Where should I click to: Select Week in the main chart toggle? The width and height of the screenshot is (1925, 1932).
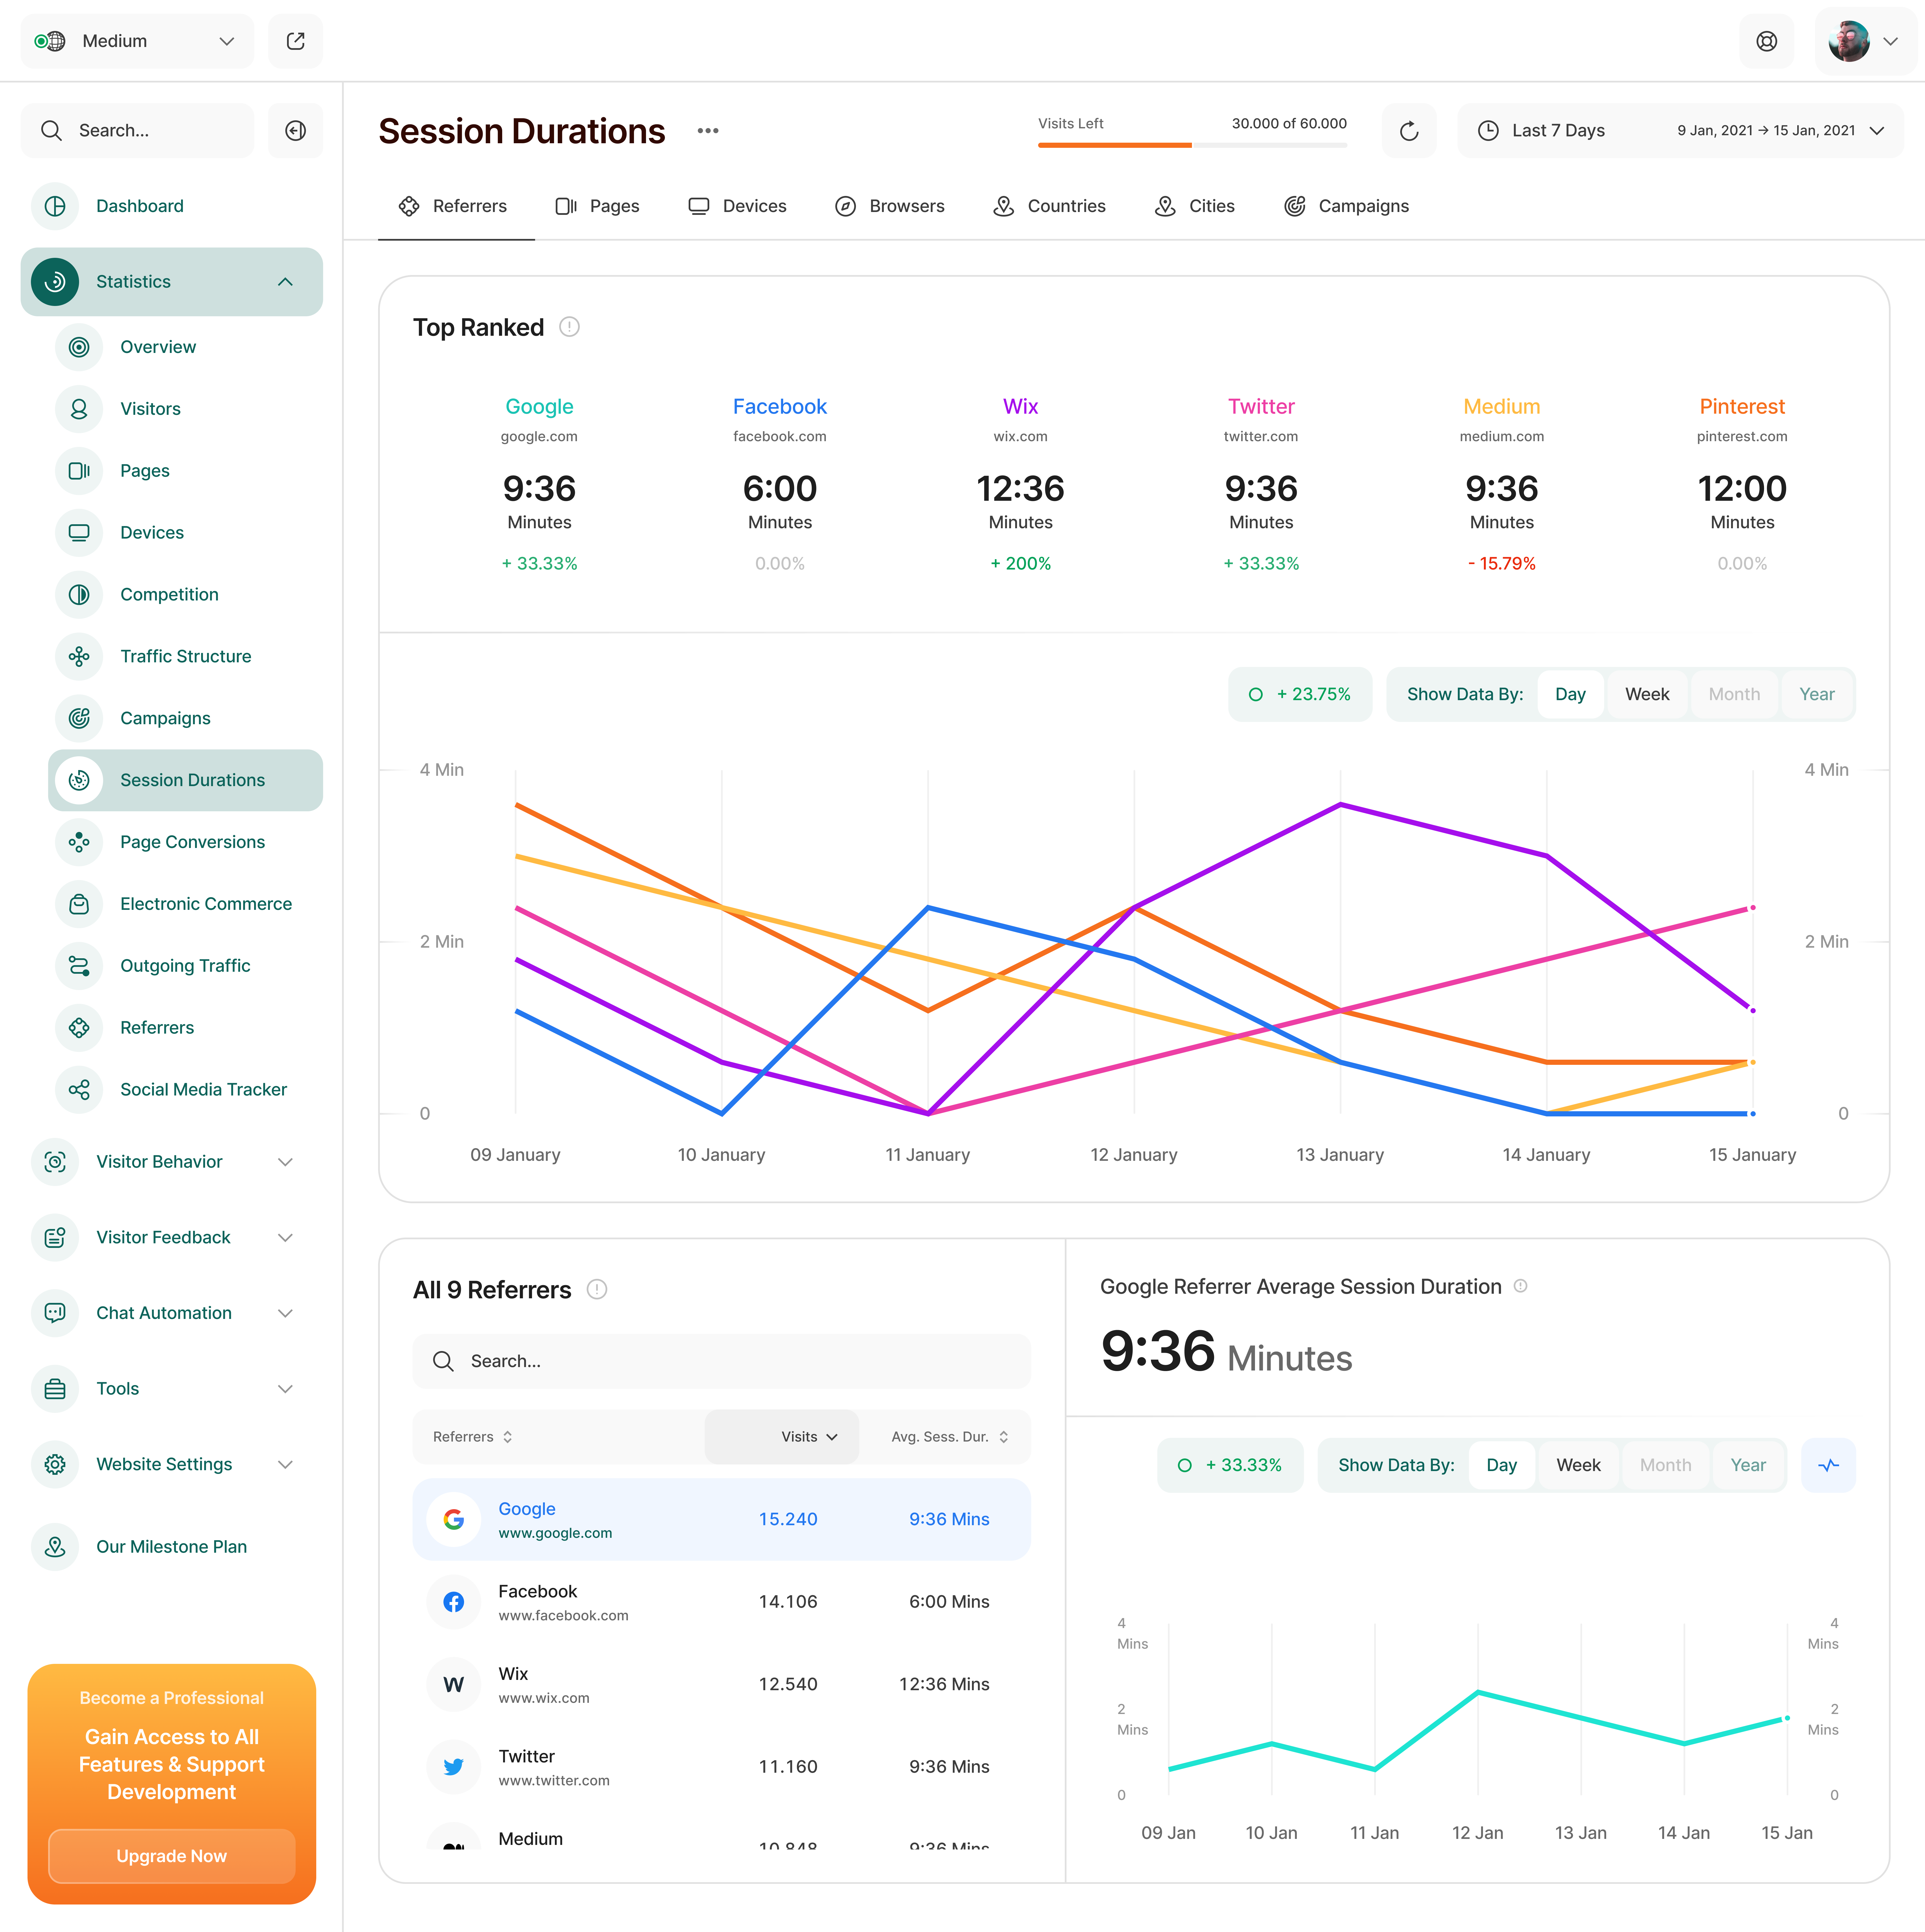coord(1647,694)
